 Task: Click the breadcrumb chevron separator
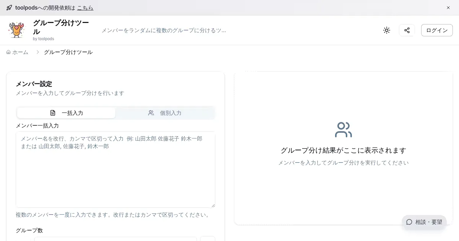coord(37,52)
